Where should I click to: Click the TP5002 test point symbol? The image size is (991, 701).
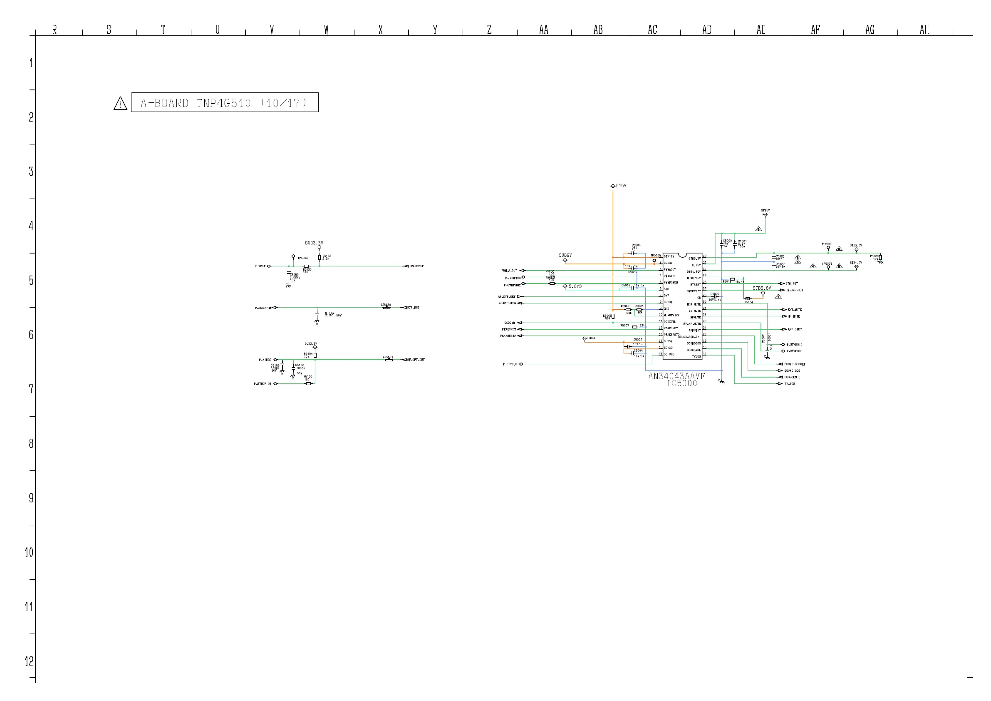point(828,248)
